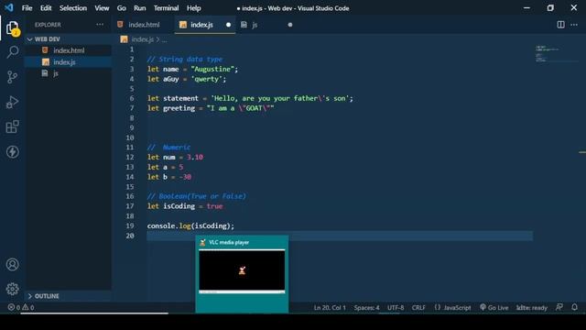Image resolution: width=586 pixels, height=330 pixels.
Task: Click Go Live in the status bar
Action: (x=494, y=308)
